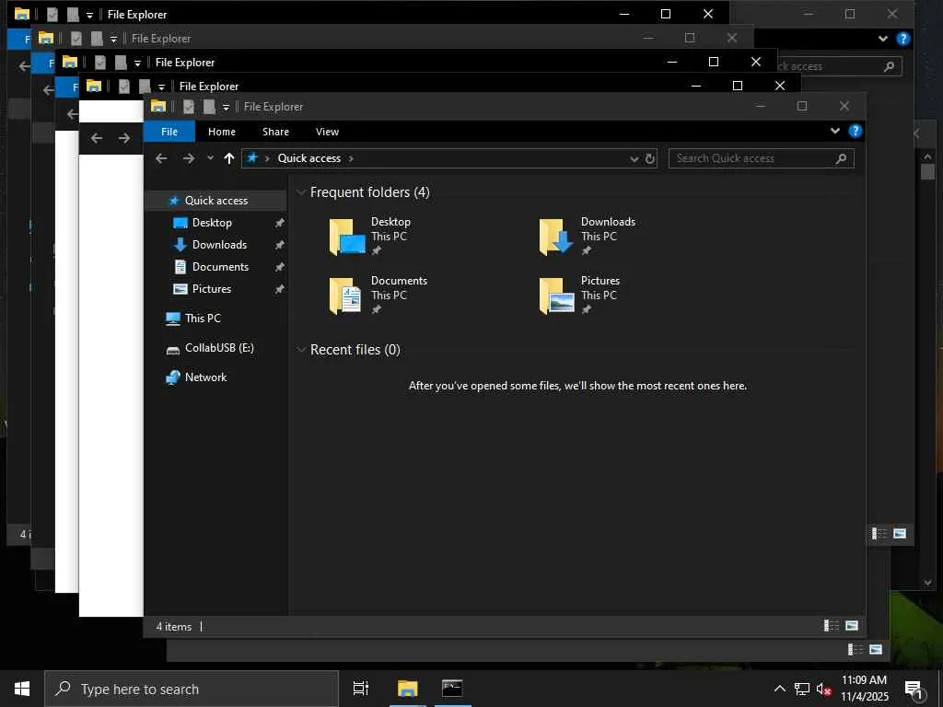Screen dimensions: 943x707
Task: Open the File tab in front window
Action: coord(169,132)
